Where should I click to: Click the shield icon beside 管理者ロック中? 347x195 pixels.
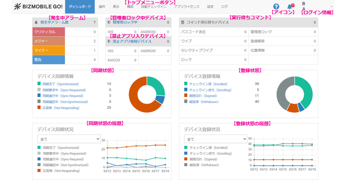(x=109, y=22)
